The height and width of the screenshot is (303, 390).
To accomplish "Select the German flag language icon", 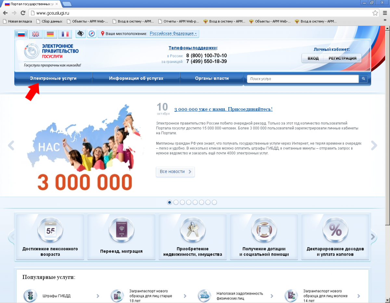I will (x=50, y=34).
